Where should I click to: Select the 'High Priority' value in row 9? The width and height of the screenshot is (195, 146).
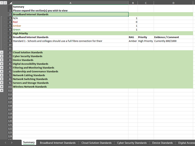[146, 41]
